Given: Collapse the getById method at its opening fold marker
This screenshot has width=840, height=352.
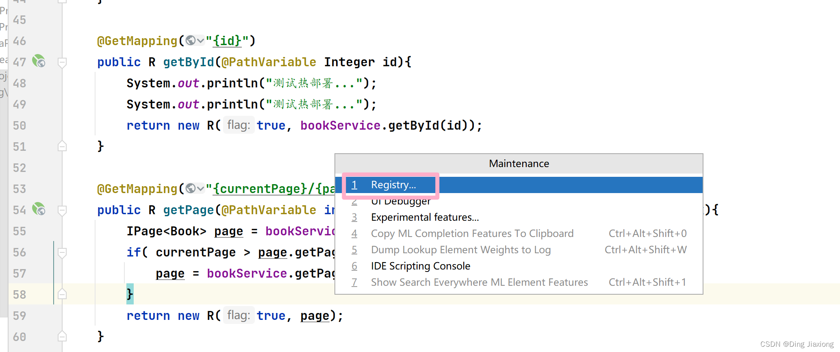Looking at the screenshot, I should coord(62,63).
